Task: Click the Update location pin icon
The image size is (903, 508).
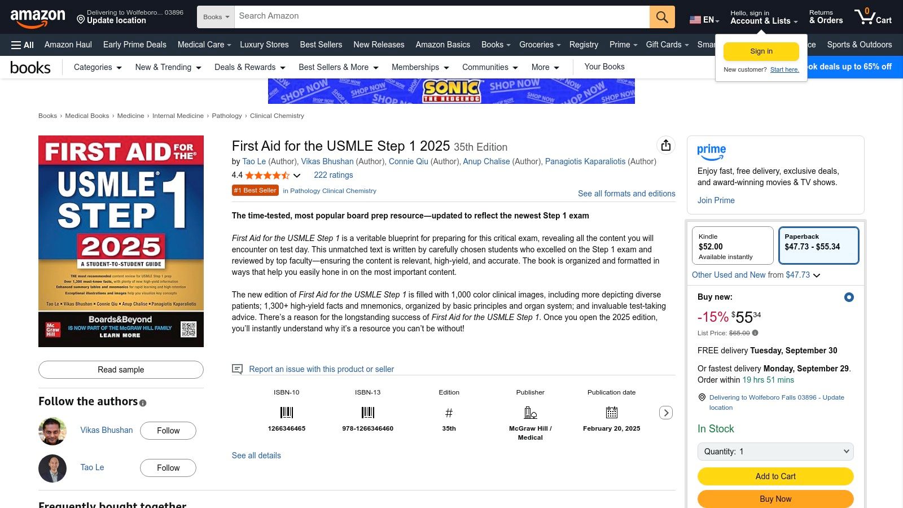Action: (x=81, y=20)
